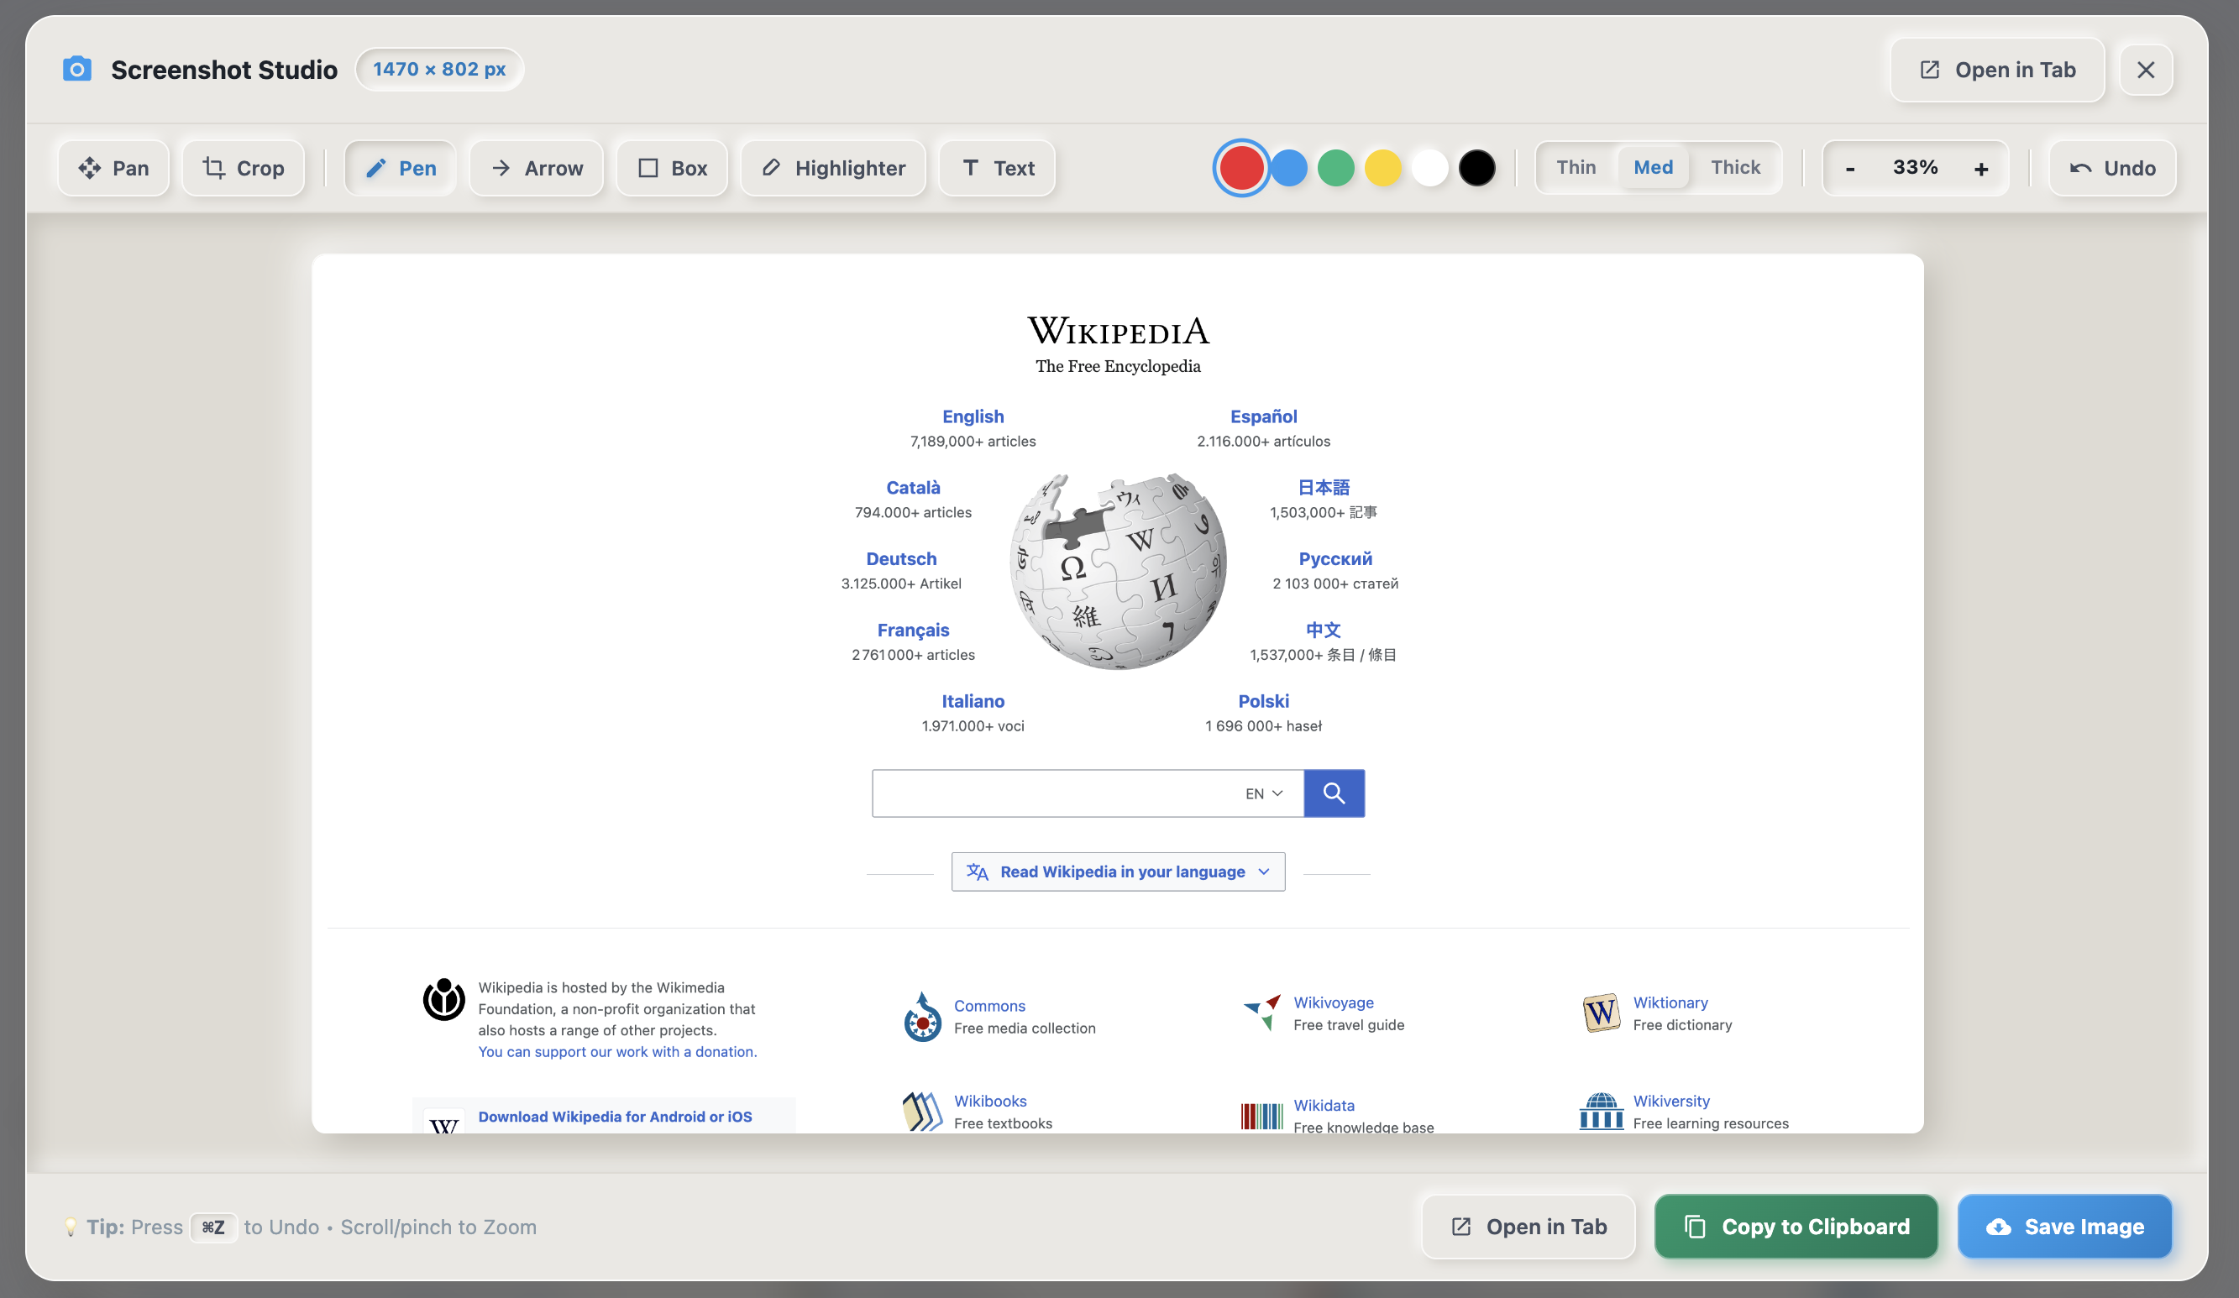Choose the Text annotation tool
The width and height of the screenshot is (2239, 1298).
998,168
